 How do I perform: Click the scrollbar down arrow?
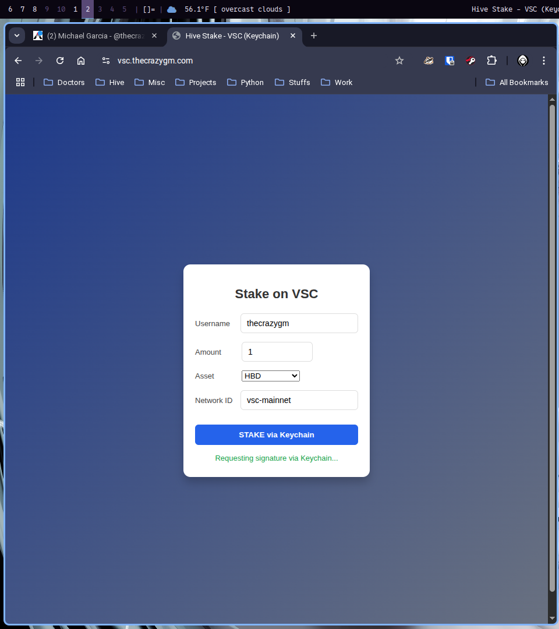click(552, 618)
